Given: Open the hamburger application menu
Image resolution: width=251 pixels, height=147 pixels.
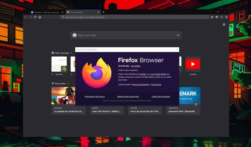Looking at the screenshot, I should pyautogui.click(x=226, y=17).
